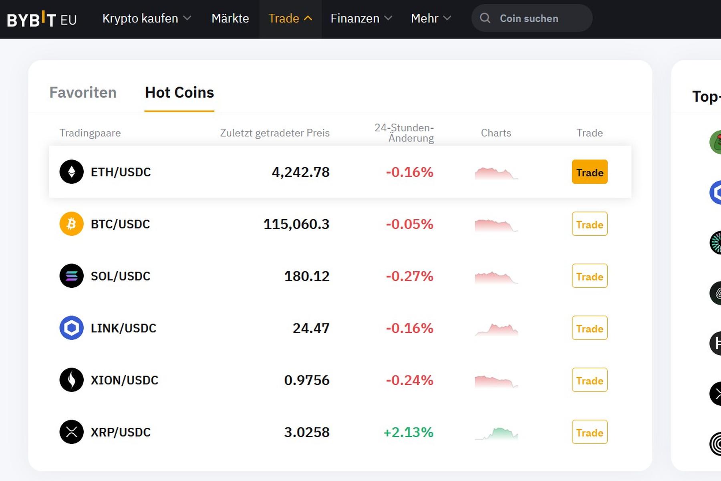Click the Bybit EU logo

pyautogui.click(x=42, y=19)
